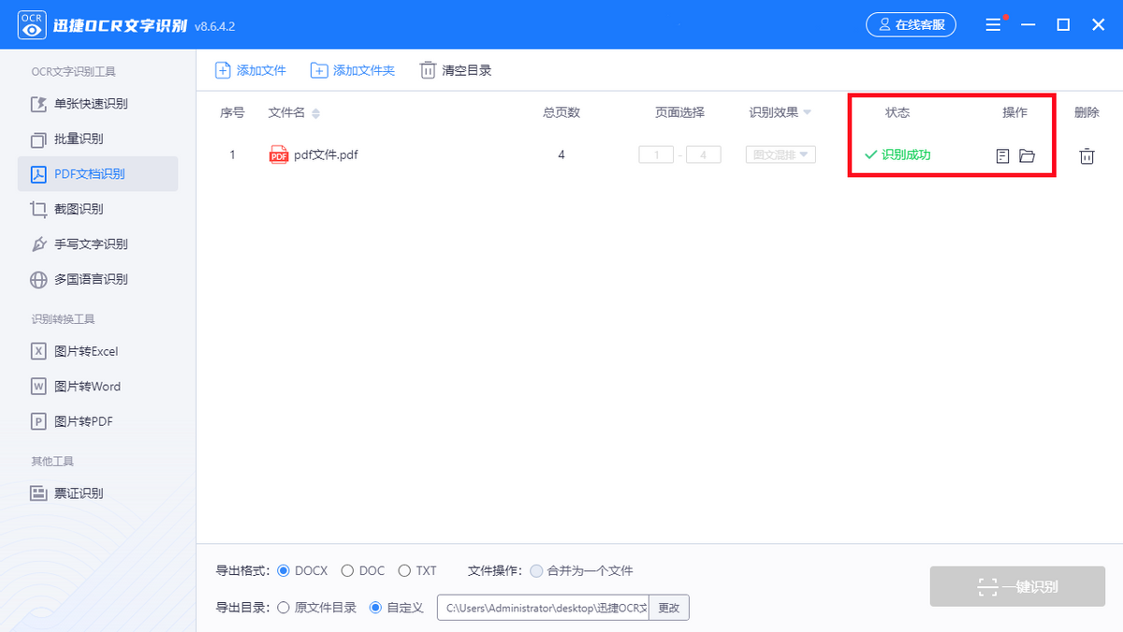Open the hamburger main menu icon

coord(994,25)
